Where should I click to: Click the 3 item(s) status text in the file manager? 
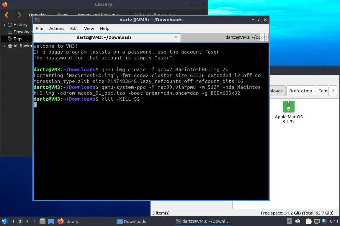pyautogui.click(x=161, y=213)
